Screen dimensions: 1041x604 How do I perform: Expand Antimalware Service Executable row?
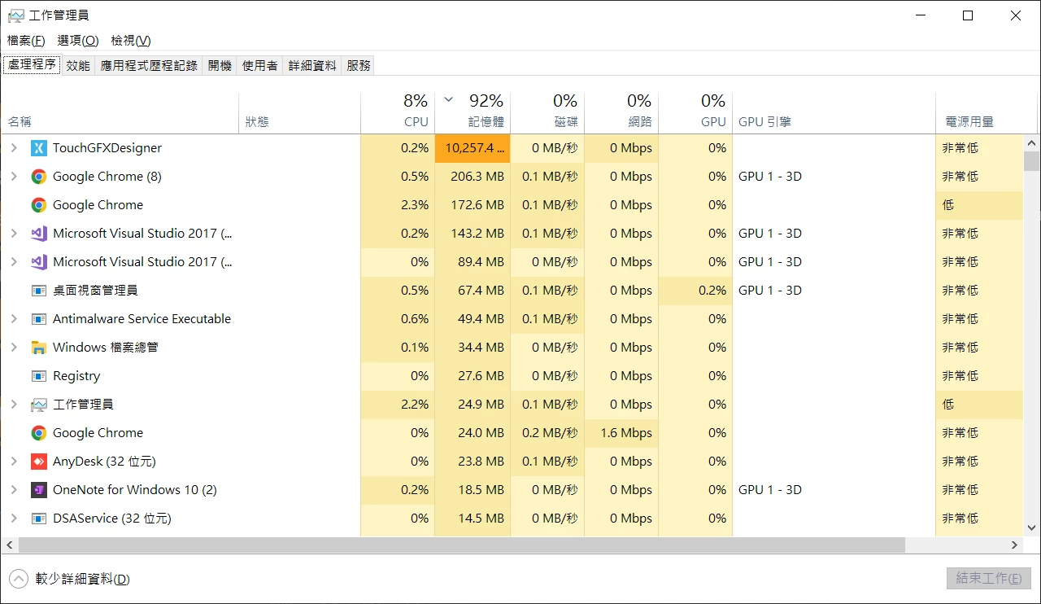pyautogui.click(x=14, y=319)
